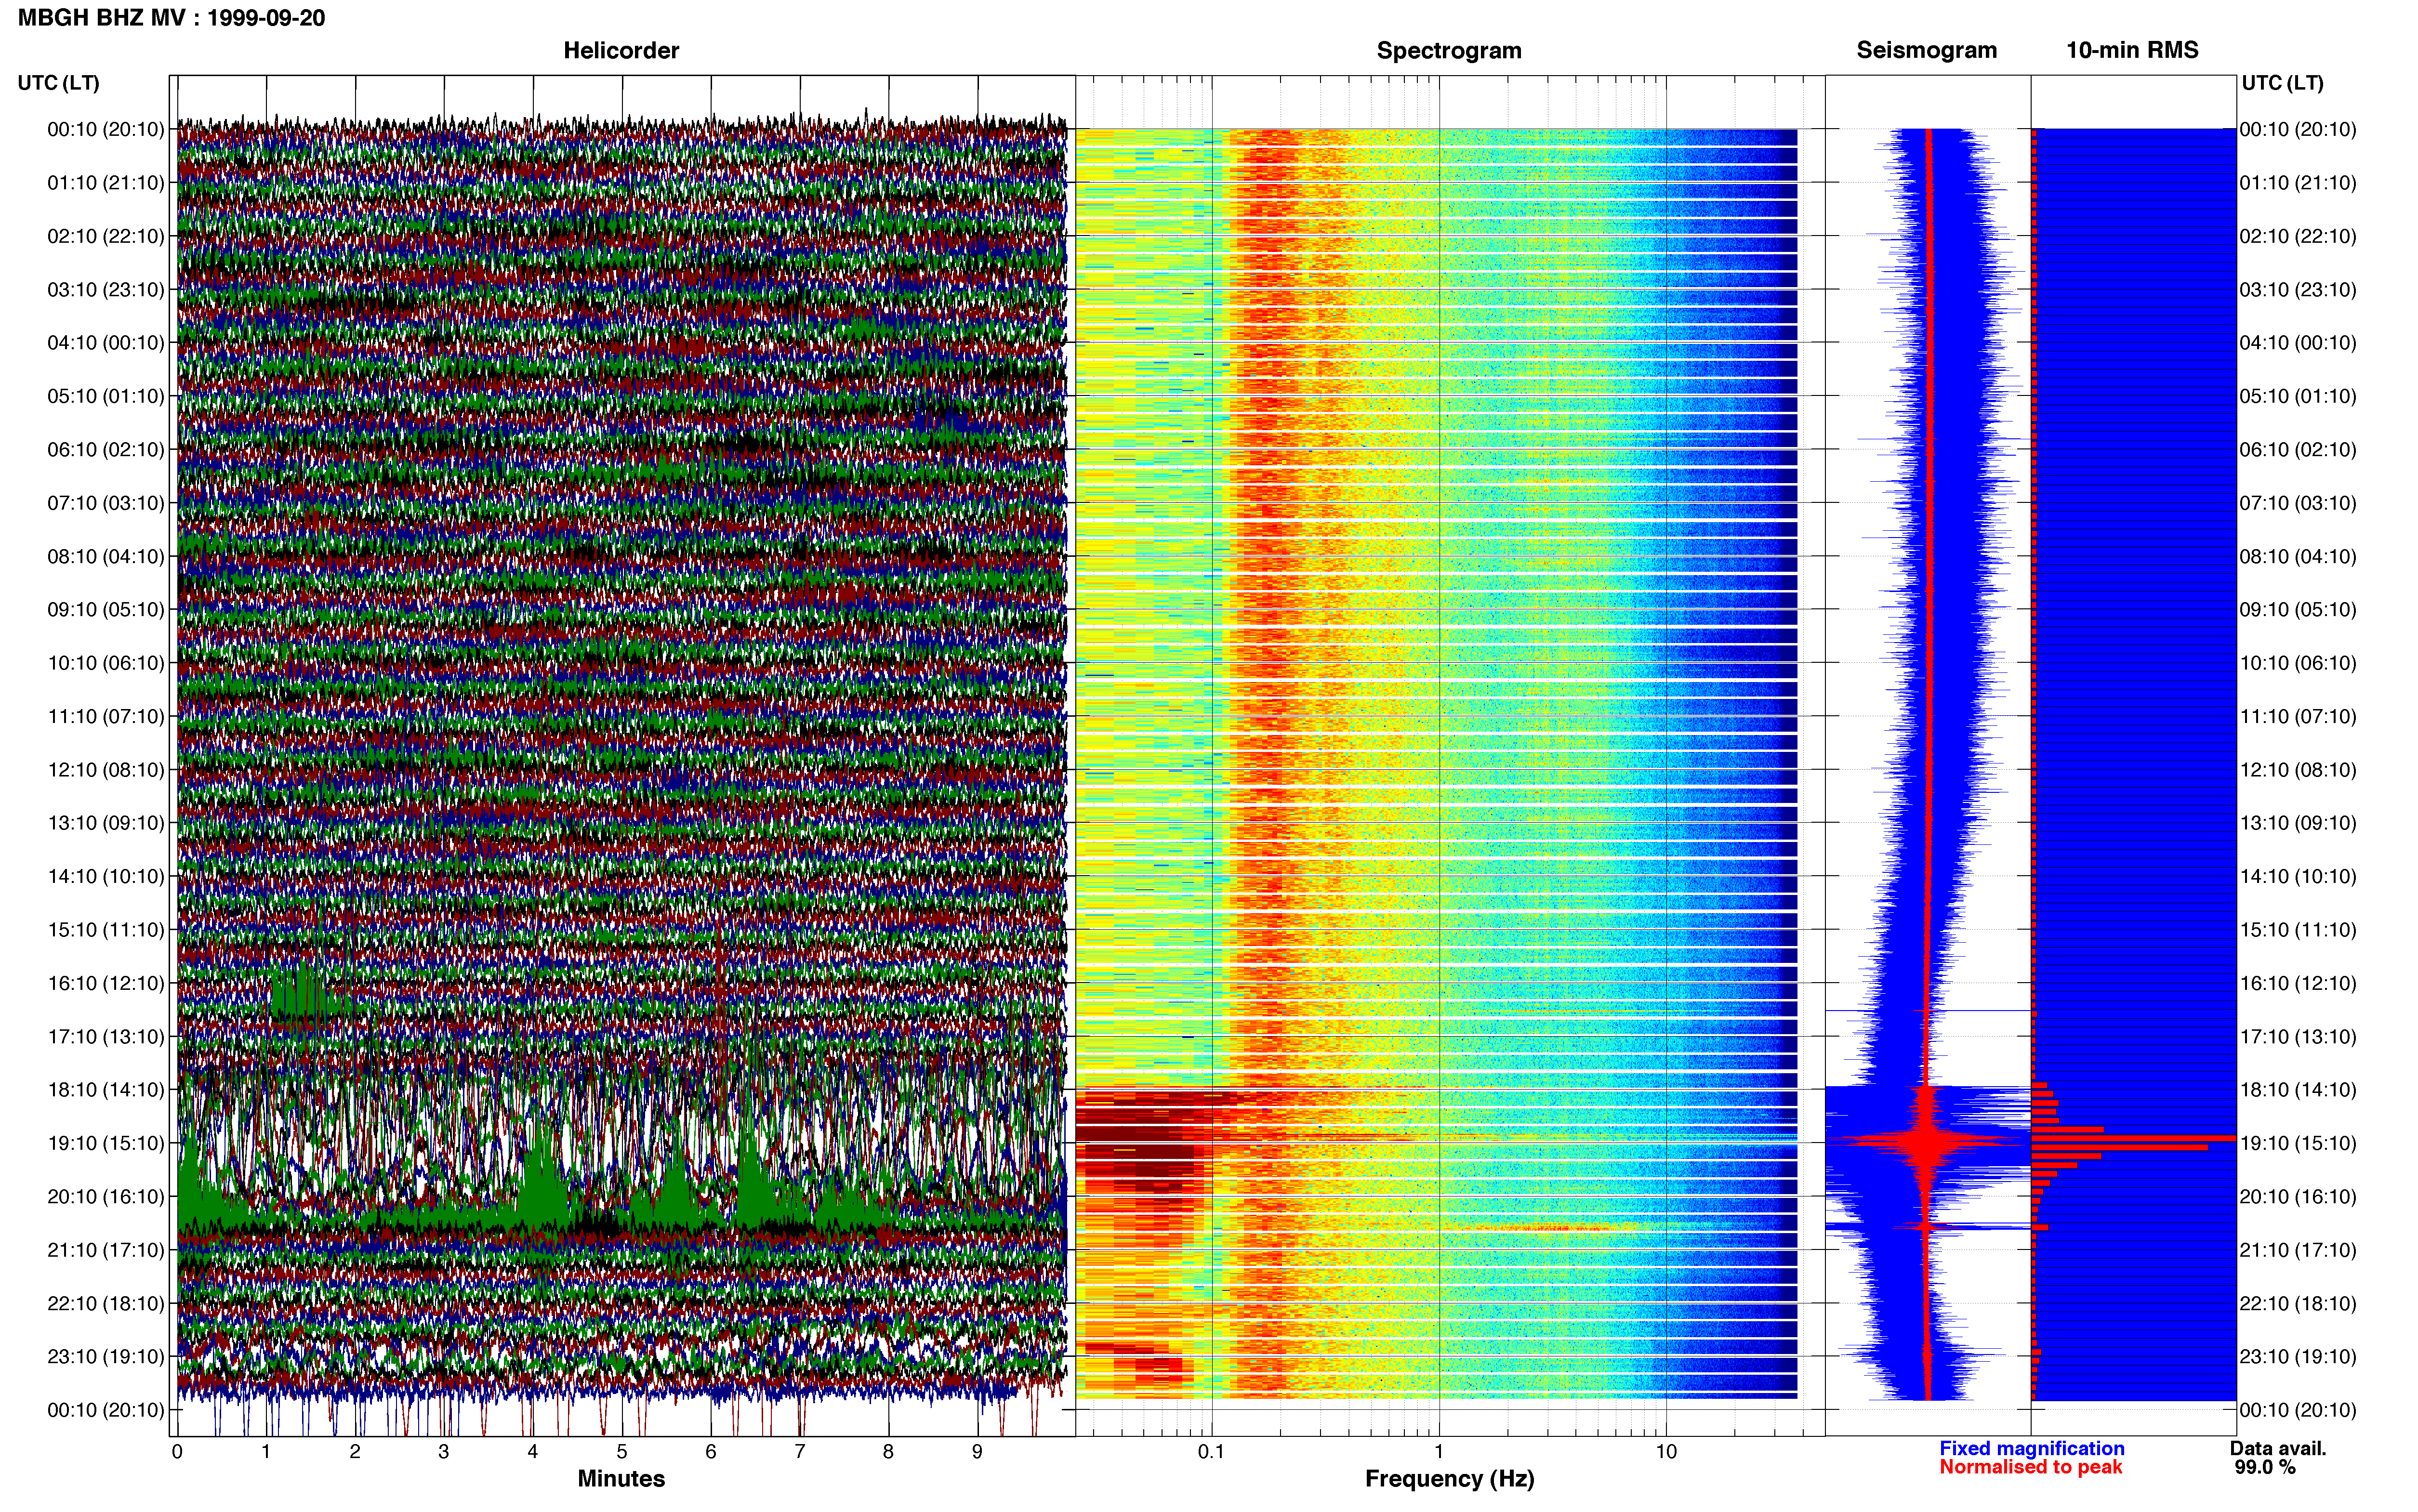This screenshot has width=2418, height=1512.
Task: Select the left time label 06:10 (02:10)
Action: 105,450
